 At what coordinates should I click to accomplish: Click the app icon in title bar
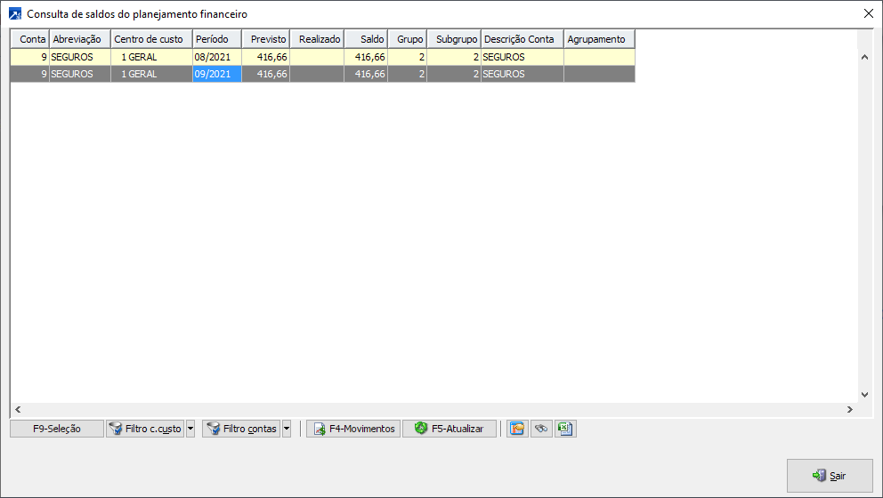coord(15,14)
